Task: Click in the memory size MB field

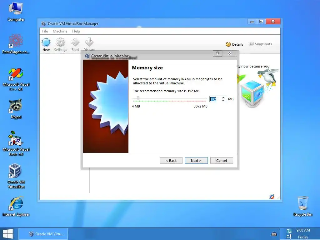Action: (215, 99)
